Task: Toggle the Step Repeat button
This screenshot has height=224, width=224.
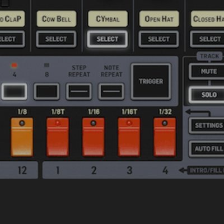Action: (79, 91)
